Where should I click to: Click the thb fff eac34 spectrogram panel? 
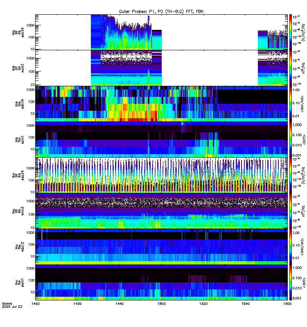tap(161, 32)
